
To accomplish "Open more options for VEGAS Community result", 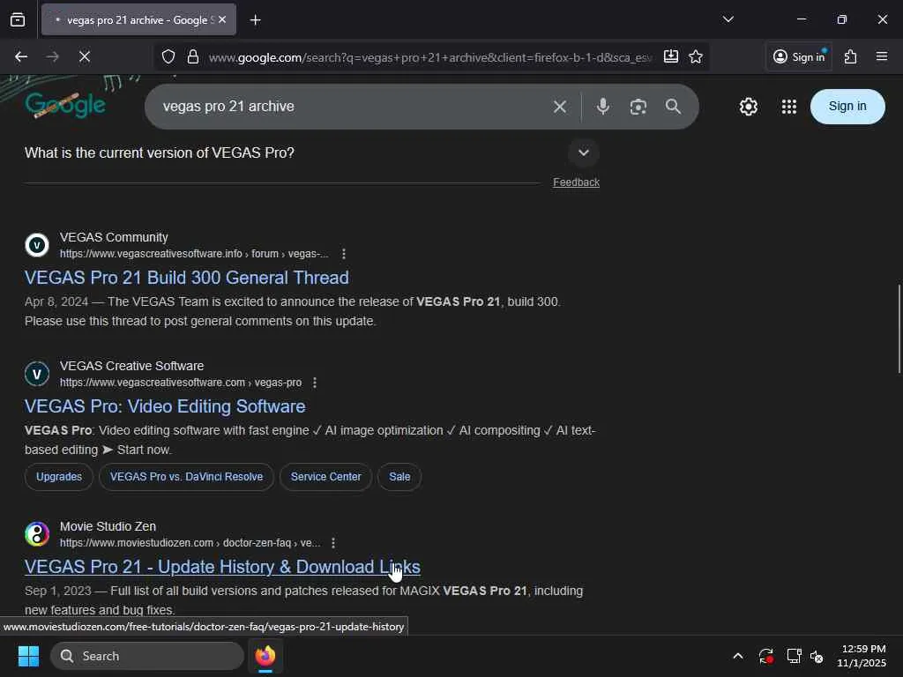I will tap(344, 254).
